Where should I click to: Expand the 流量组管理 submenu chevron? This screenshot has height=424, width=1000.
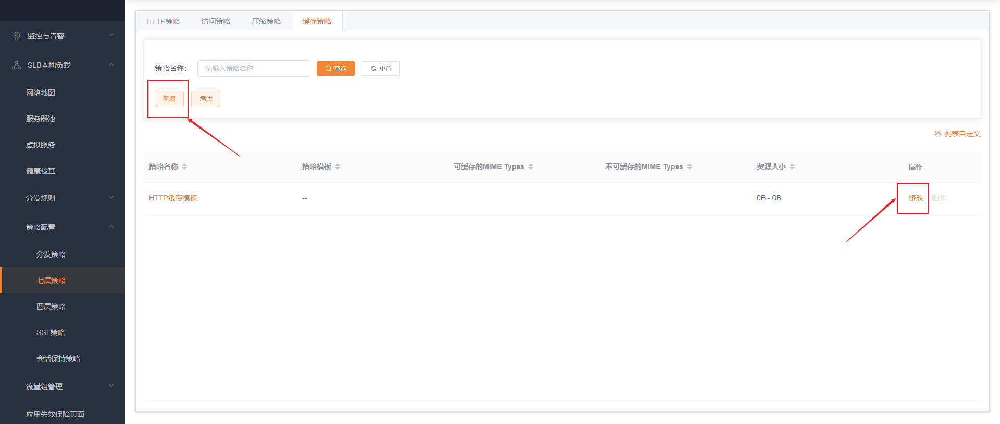coord(111,386)
